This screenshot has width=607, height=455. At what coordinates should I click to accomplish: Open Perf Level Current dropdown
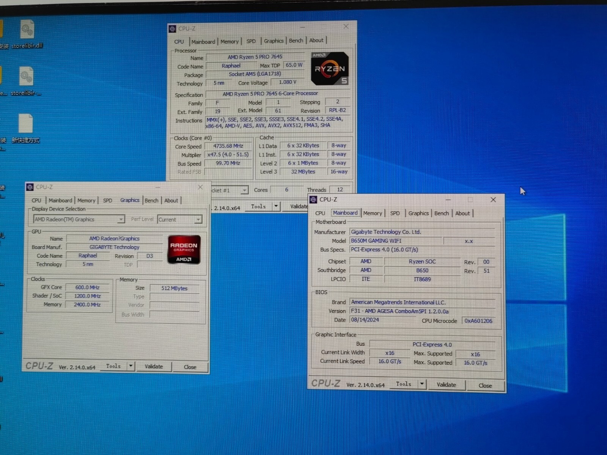click(179, 219)
